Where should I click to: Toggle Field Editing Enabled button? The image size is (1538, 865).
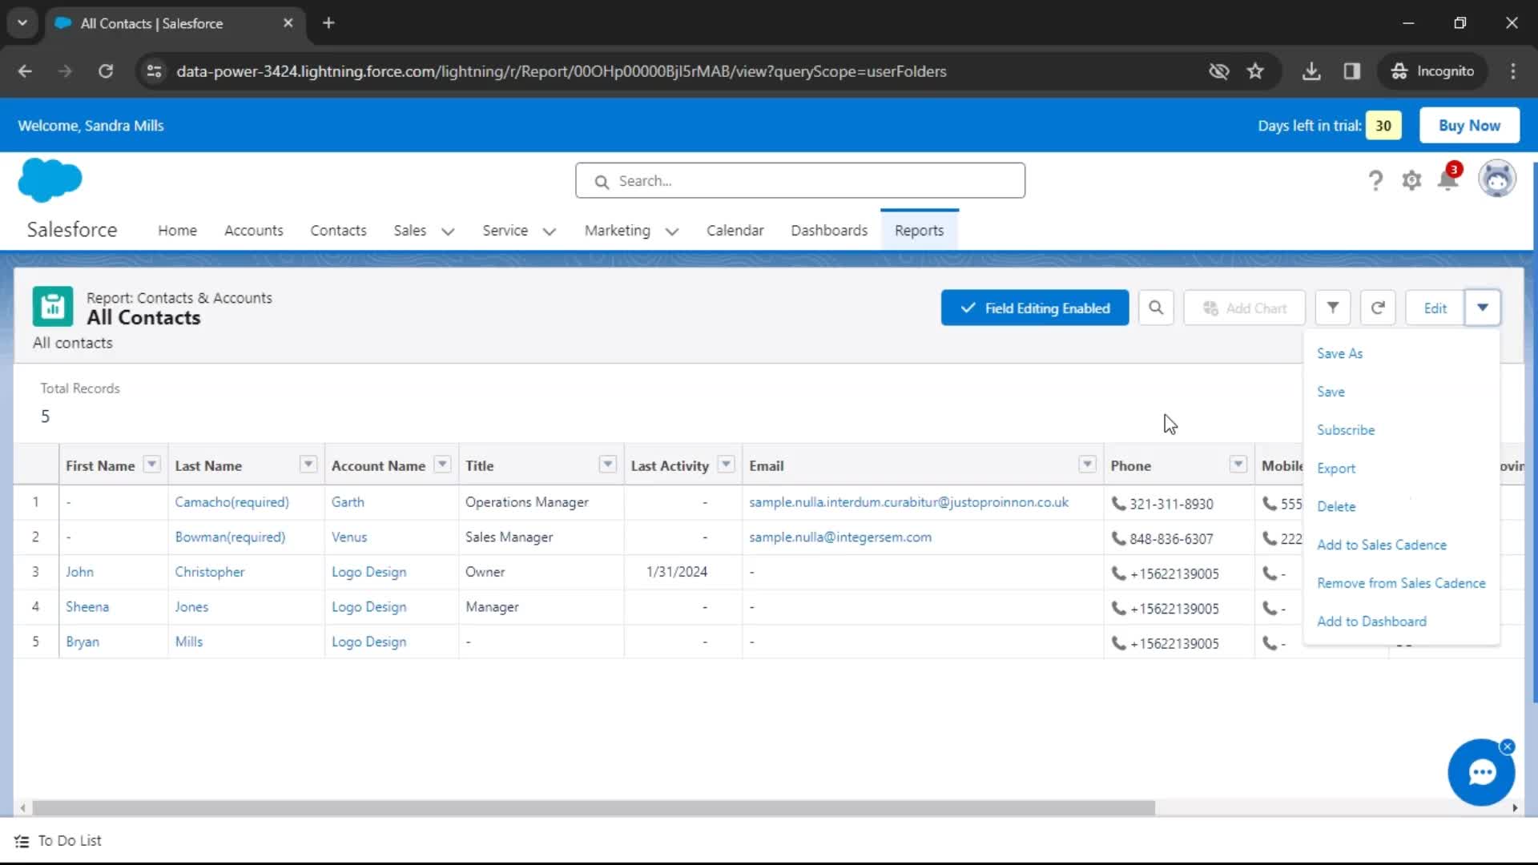click(x=1035, y=308)
